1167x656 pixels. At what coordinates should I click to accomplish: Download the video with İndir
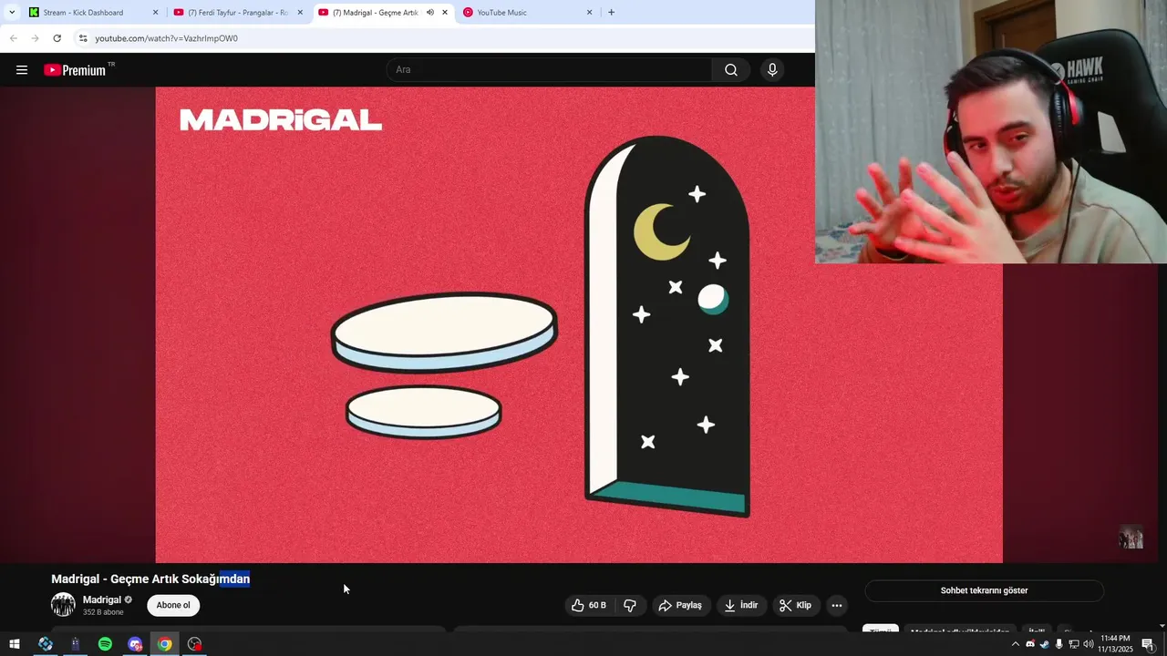(741, 605)
